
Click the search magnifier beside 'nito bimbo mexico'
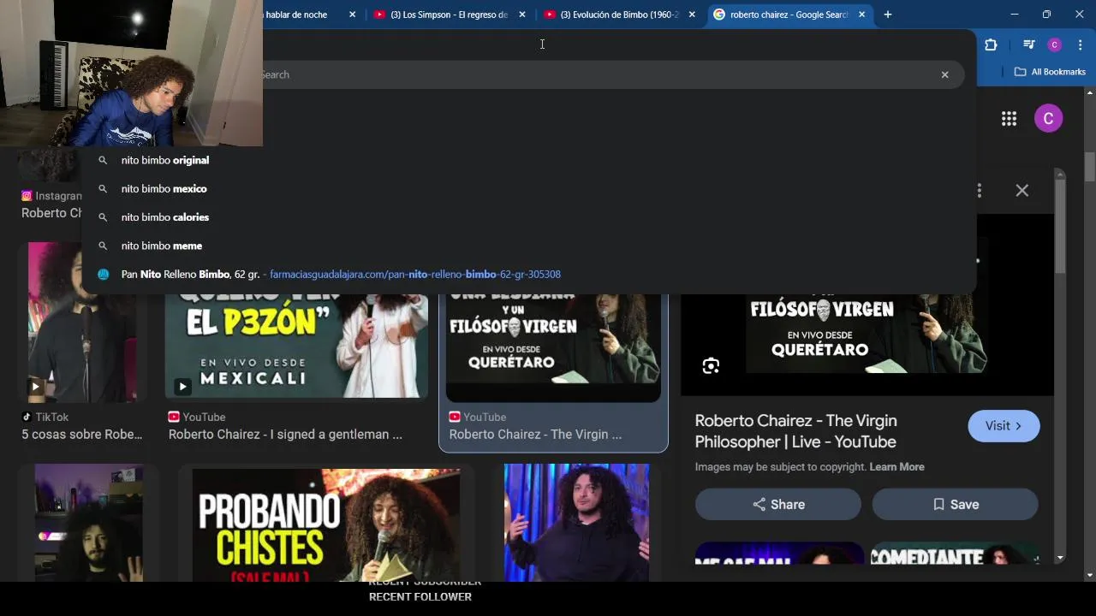click(103, 189)
